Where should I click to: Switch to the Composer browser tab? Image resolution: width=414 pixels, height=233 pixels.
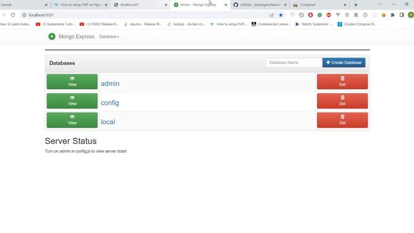point(320,5)
